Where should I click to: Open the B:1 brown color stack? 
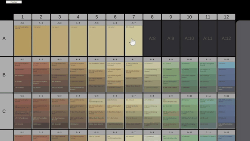[x=23, y=77]
